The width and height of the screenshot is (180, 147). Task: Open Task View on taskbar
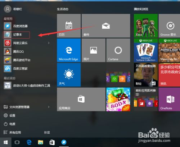(x=17, y=142)
